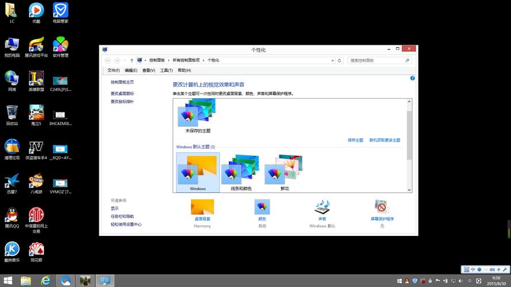Open the 帮助(H) menu

184,70
